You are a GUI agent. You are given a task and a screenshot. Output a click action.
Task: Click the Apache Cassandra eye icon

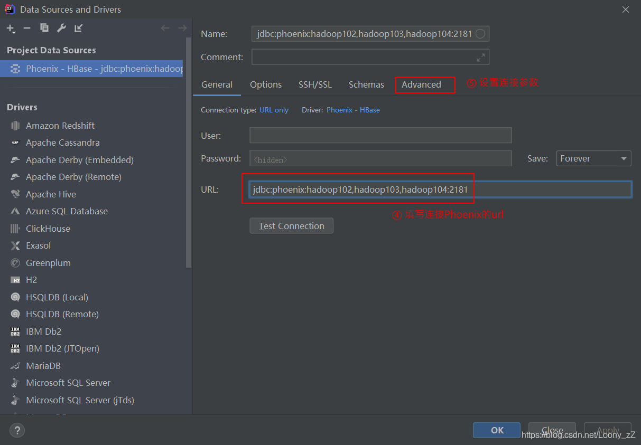click(x=15, y=143)
